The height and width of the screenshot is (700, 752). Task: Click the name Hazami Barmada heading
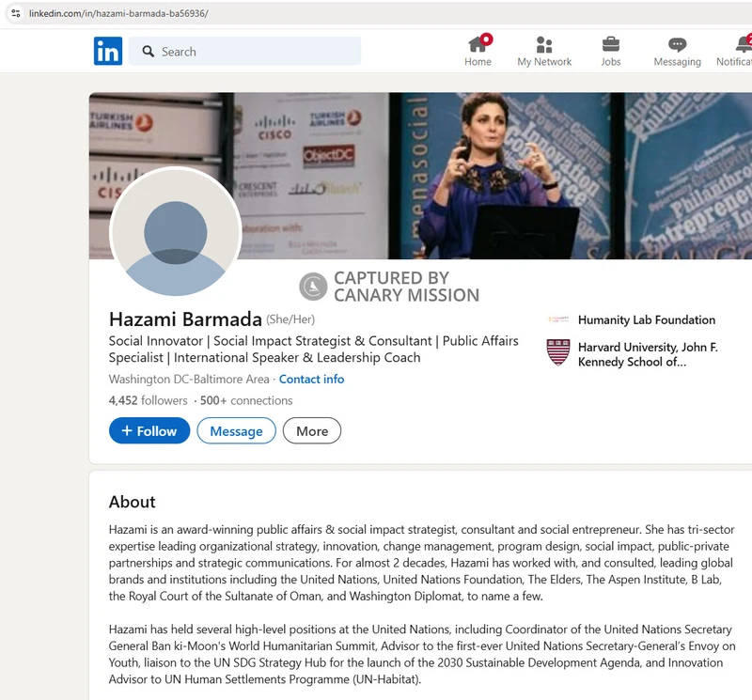pyautogui.click(x=185, y=319)
